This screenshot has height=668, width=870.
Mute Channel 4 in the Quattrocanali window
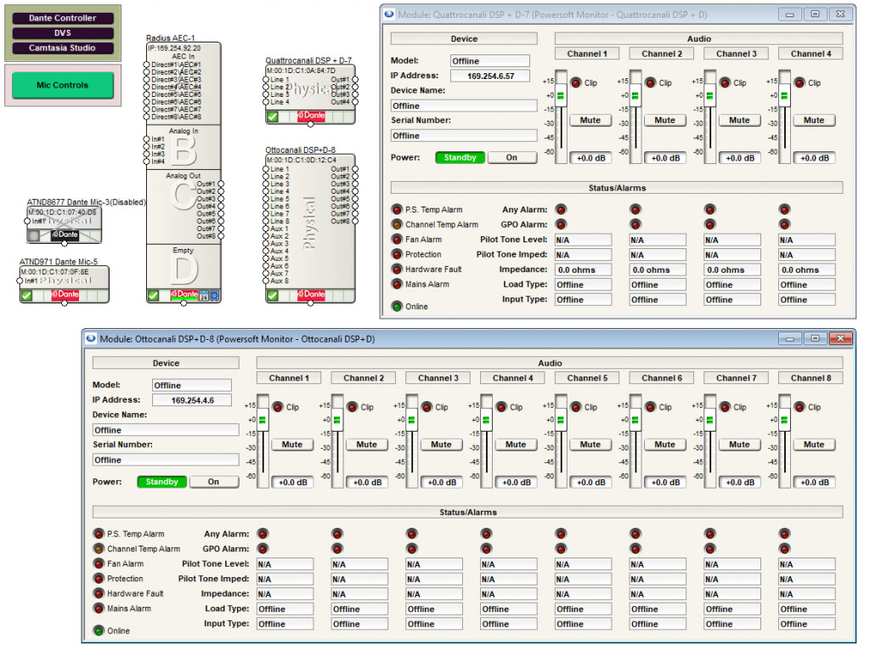[814, 121]
